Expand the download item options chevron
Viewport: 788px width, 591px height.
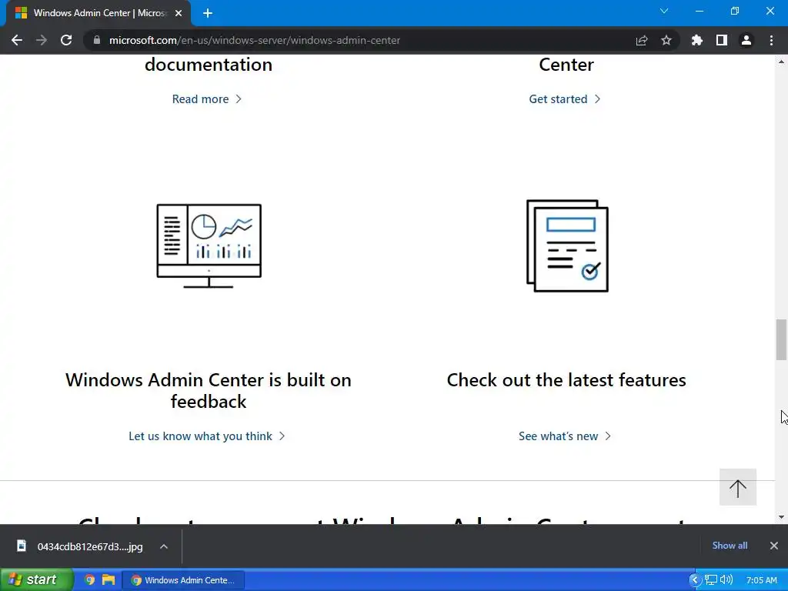point(164,547)
